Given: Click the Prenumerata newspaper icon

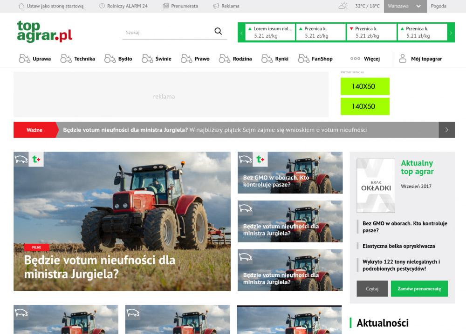Looking at the screenshot, I should pyautogui.click(x=166, y=6).
